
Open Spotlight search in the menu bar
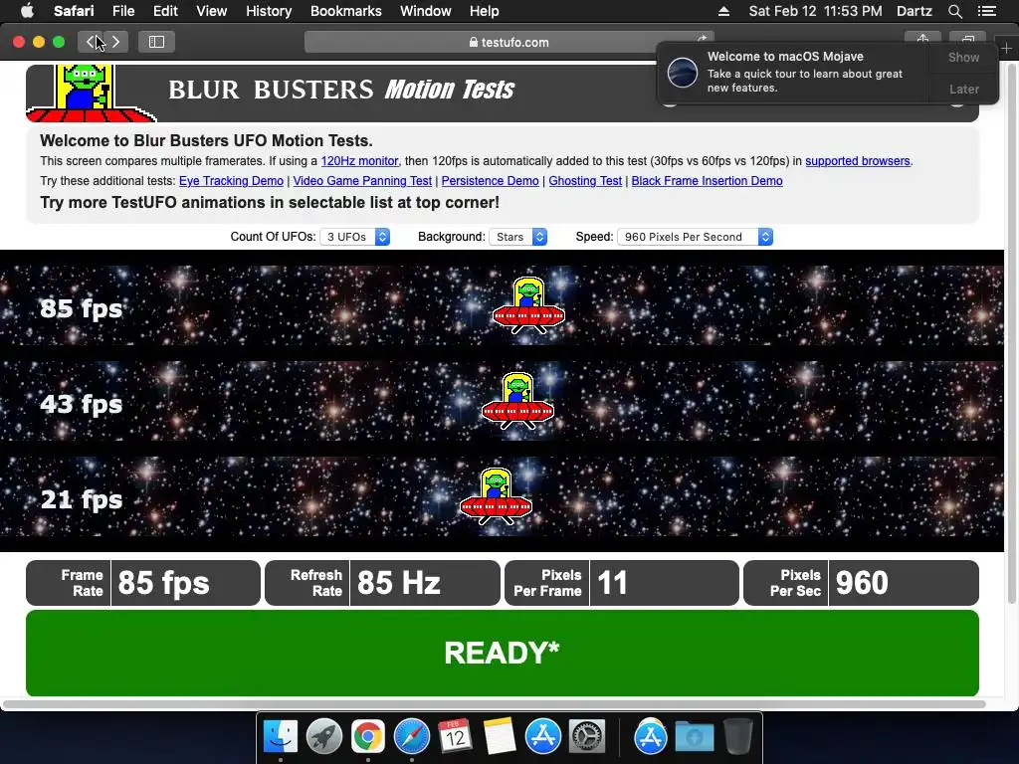point(954,11)
